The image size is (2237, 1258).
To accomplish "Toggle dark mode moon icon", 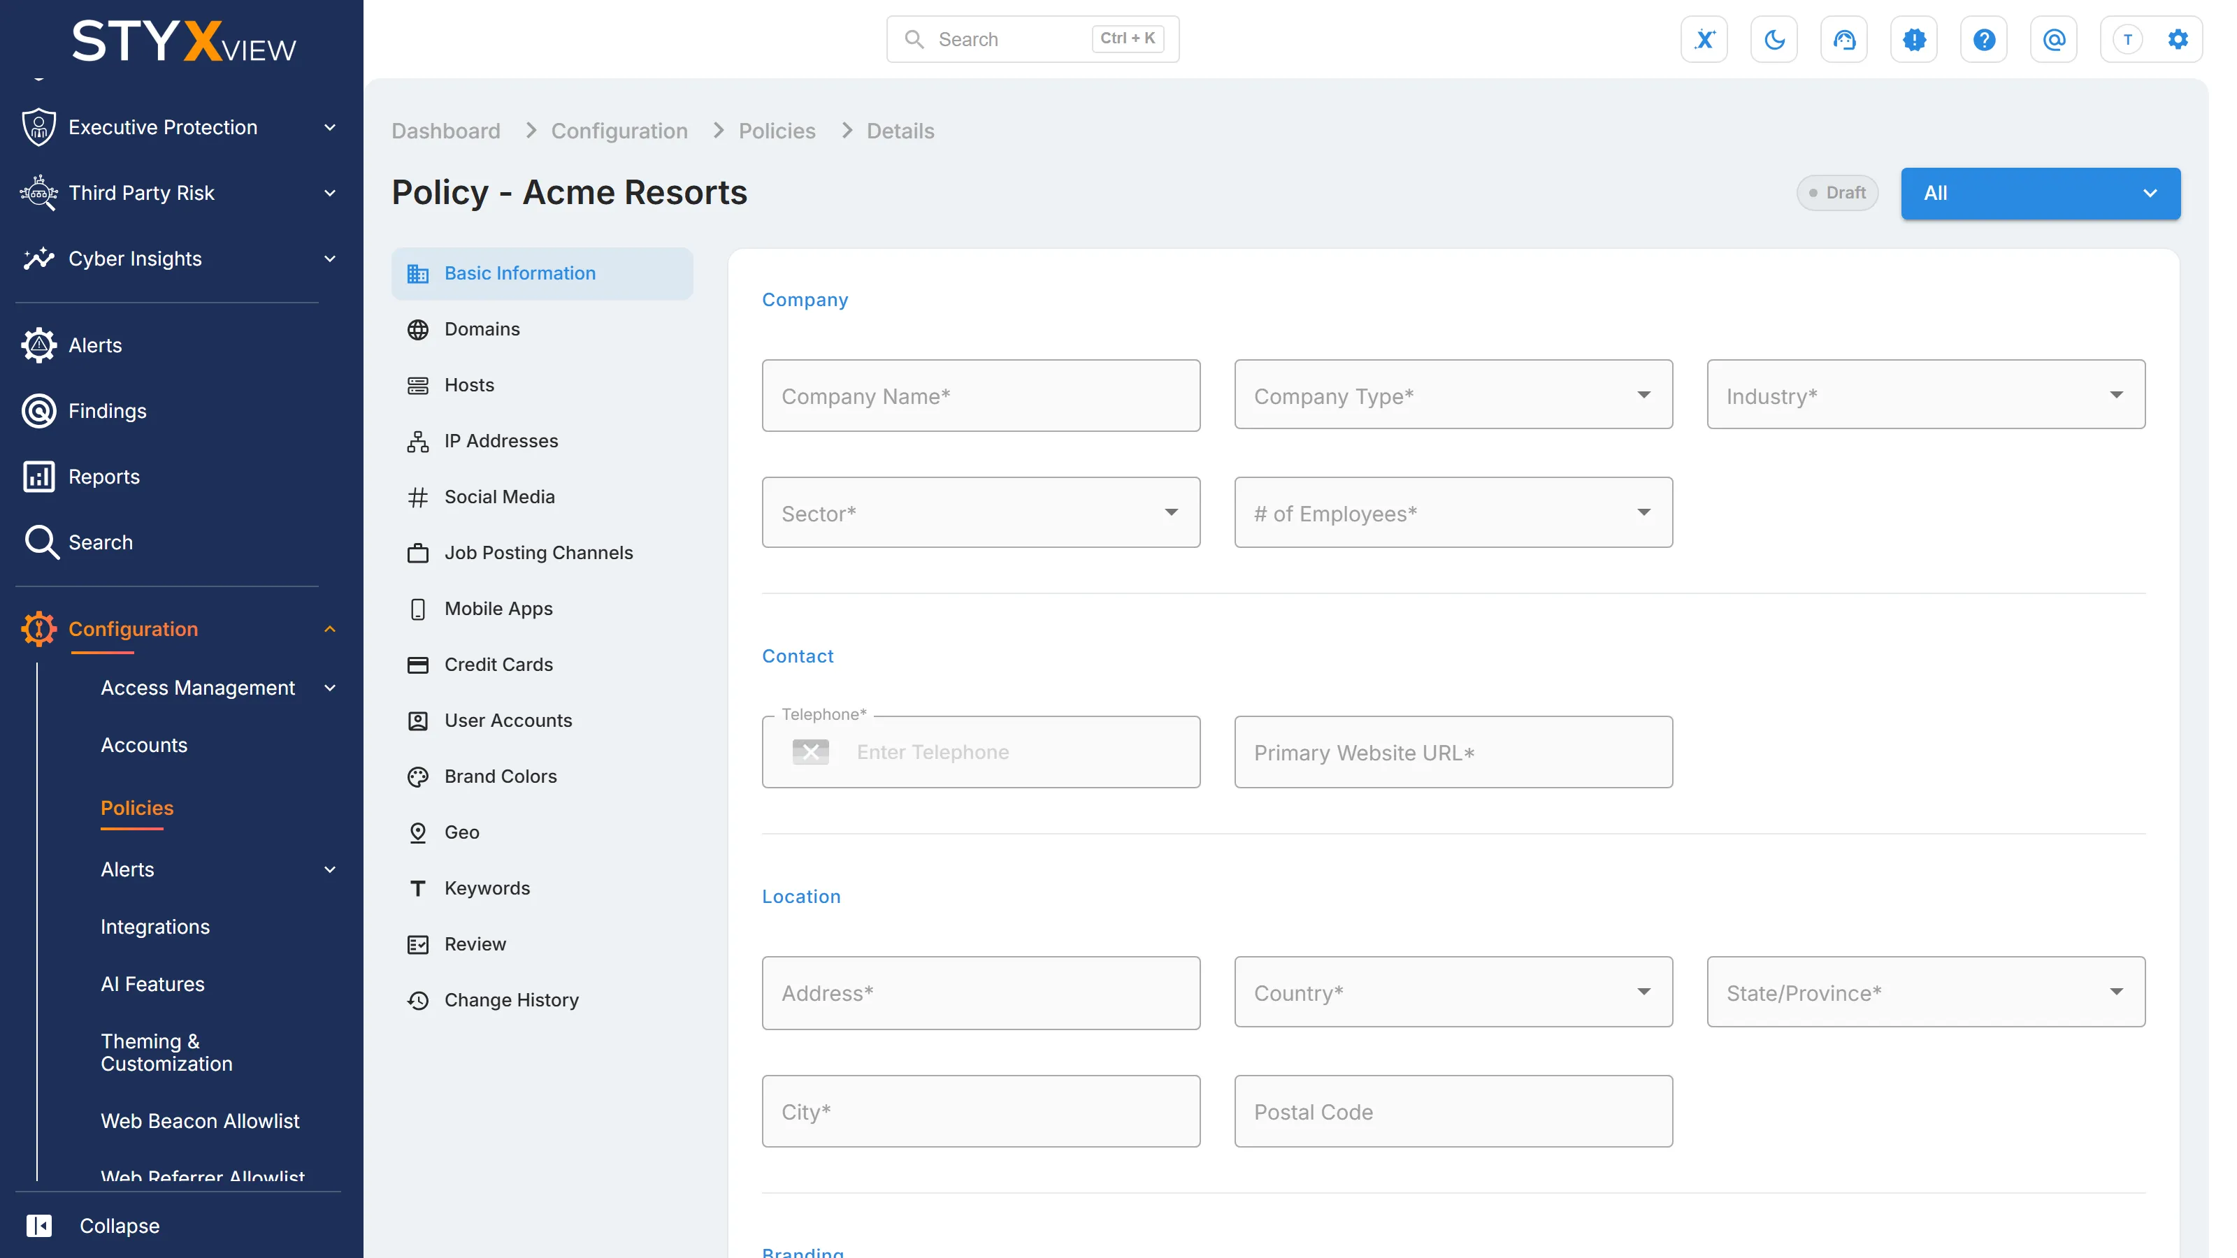I will tap(1774, 39).
